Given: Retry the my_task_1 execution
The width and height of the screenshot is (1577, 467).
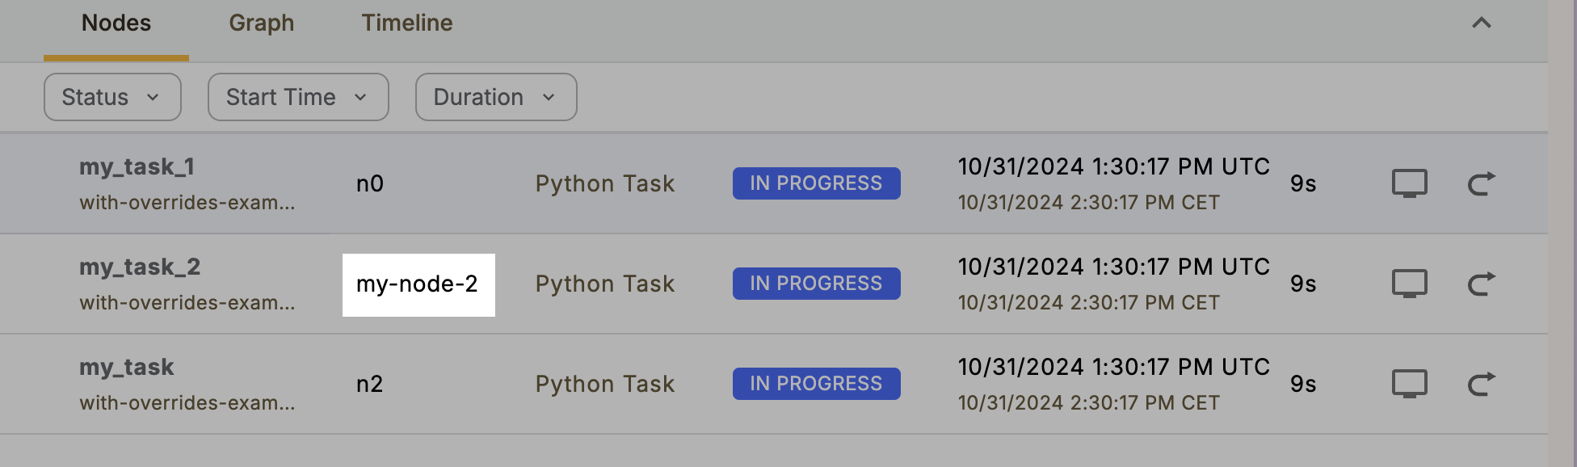Looking at the screenshot, I should coord(1481,183).
